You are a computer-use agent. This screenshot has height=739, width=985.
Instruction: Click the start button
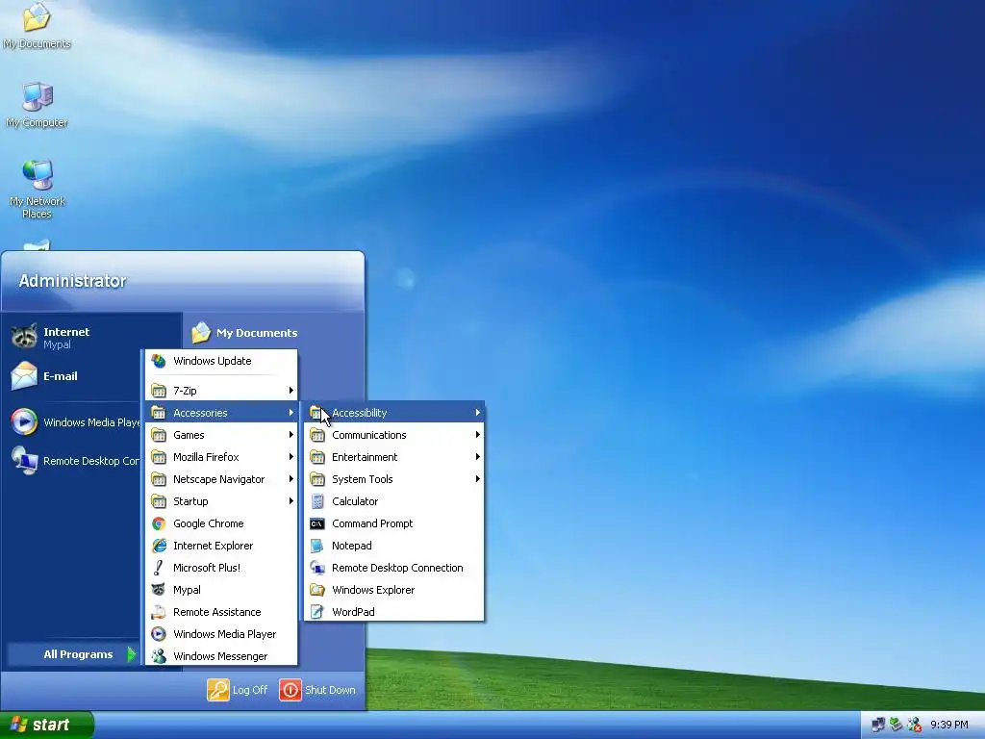46,725
